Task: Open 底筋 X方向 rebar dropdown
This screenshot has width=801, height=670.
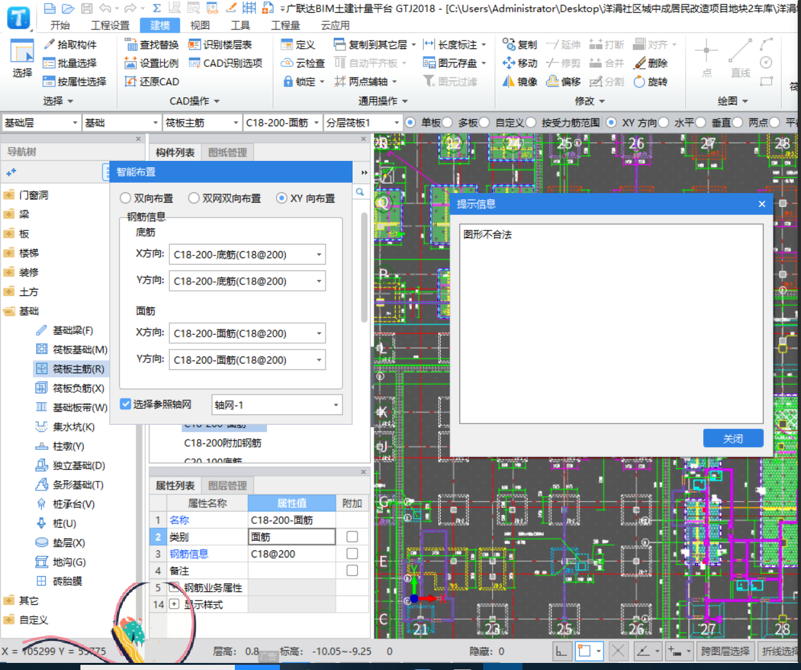Action: pos(247,254)
